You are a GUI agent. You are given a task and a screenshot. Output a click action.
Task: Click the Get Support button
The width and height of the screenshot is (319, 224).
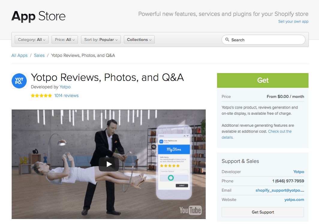click(263, 212)
